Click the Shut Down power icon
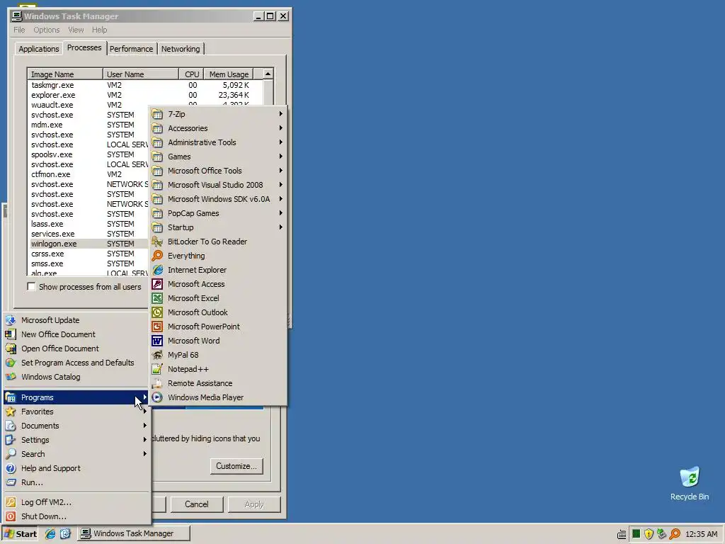Screen dimensions: 725x544 tap(11, 516)
